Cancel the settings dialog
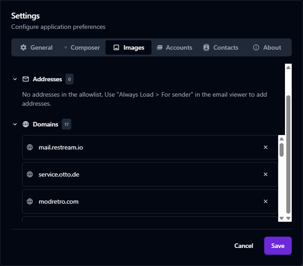The width and height of the screenshot is (303, 266). [243, 246]
